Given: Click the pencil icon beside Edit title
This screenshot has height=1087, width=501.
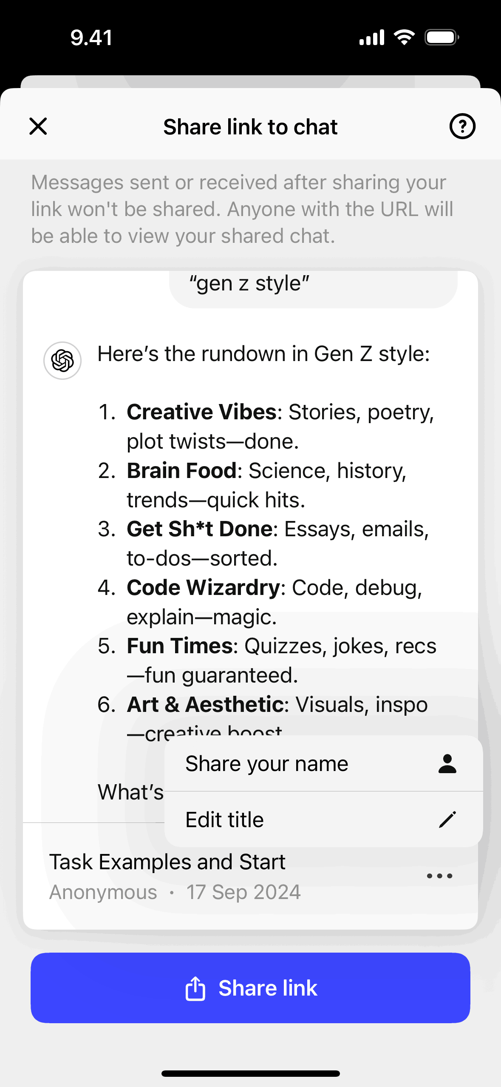Looking at the screenshot, I should coord(447,820).
